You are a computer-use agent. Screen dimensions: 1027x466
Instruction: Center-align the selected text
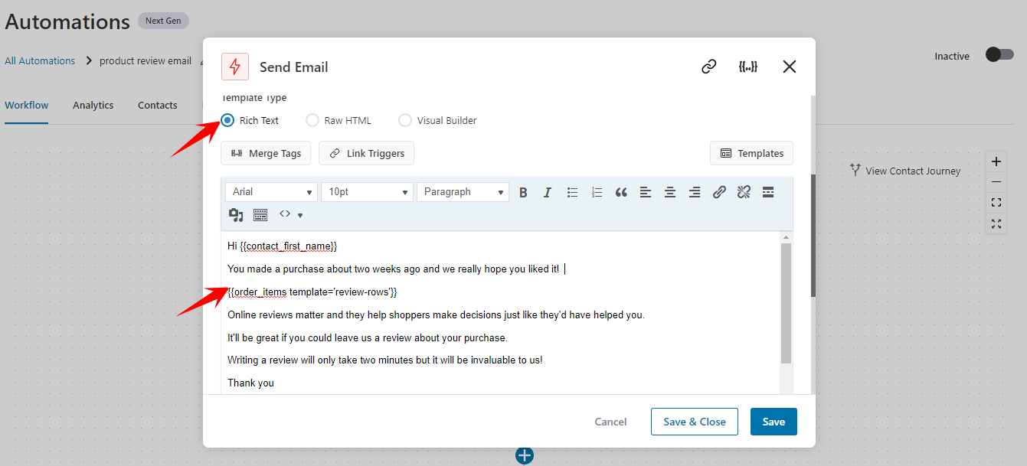coord(670,191)
